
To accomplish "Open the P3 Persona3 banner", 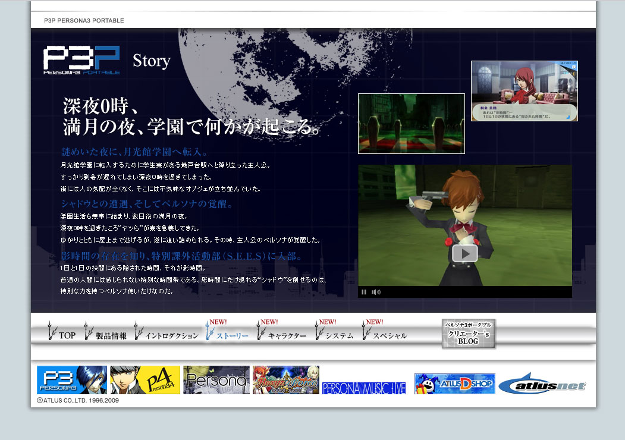I will (x=72, y=380).
